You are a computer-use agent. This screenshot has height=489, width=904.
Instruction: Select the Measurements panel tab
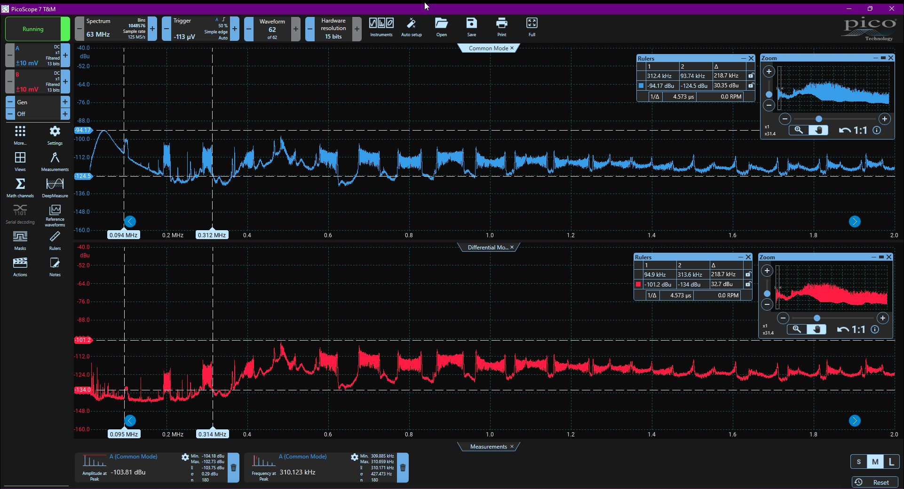pyautogui.click(x=488, y=447)
